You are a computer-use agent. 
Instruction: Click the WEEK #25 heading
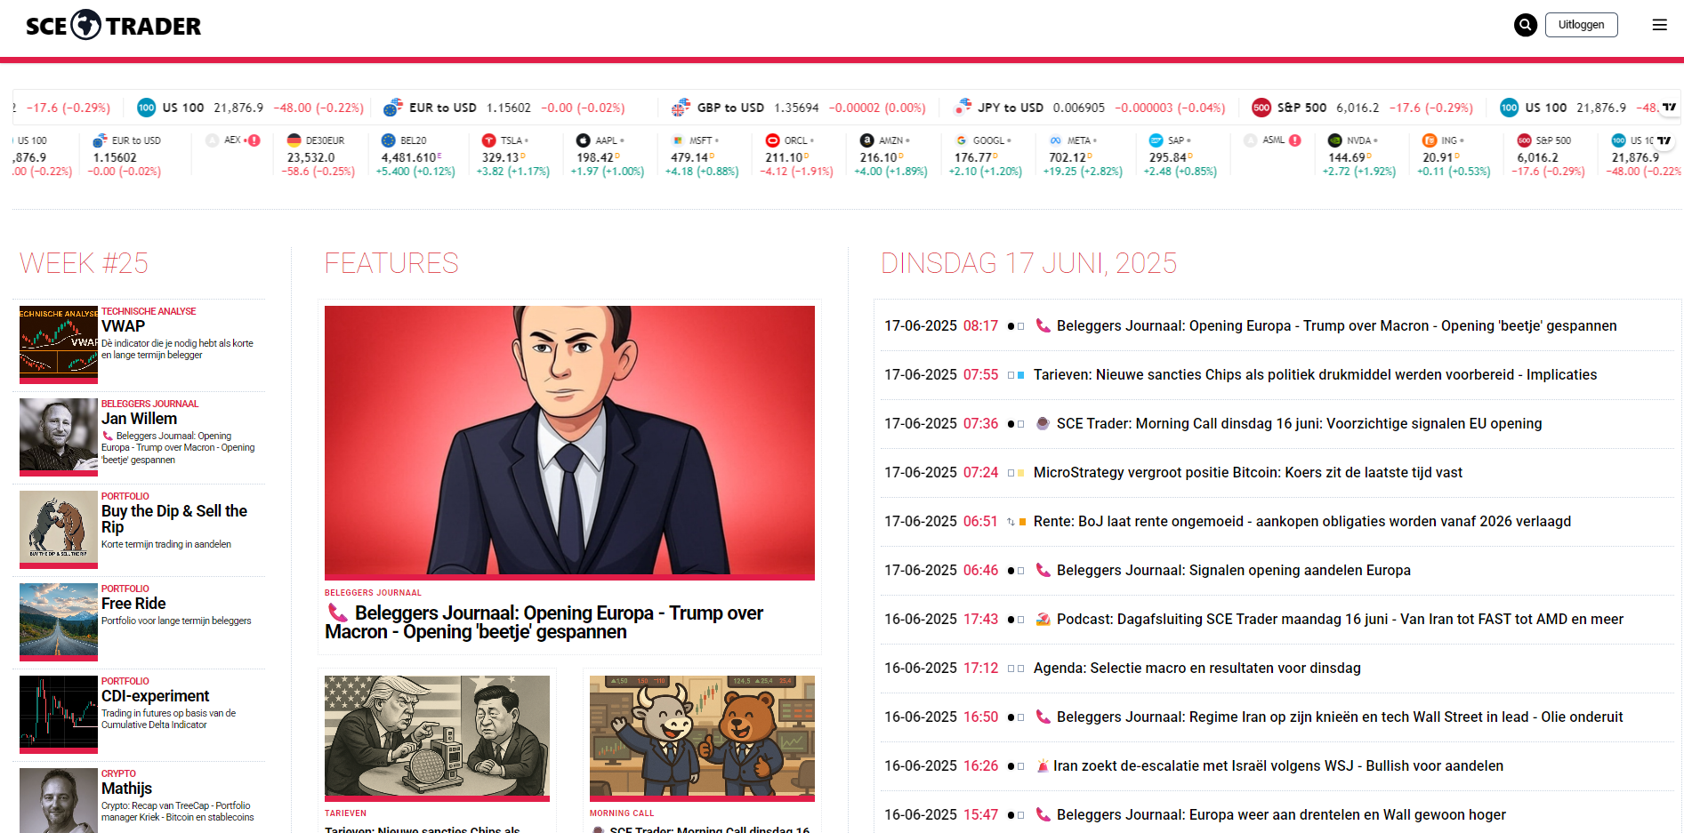pos(84,263)
